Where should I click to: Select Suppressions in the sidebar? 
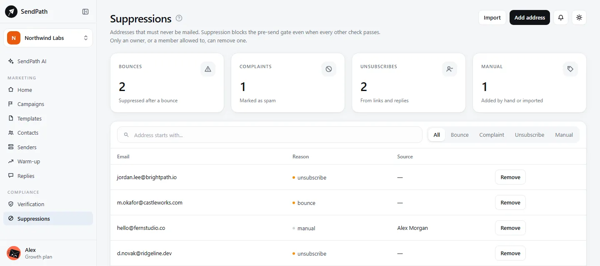tap(48, 219)
